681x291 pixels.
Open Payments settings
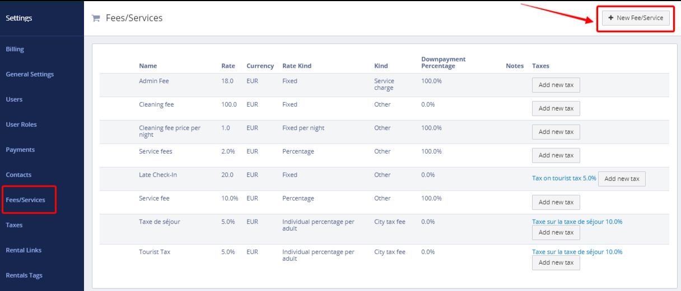20,150
